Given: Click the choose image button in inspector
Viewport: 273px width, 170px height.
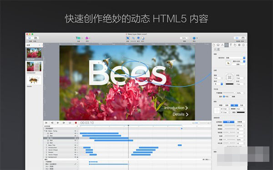Looking at the screenshot, I should coord(238,64).
